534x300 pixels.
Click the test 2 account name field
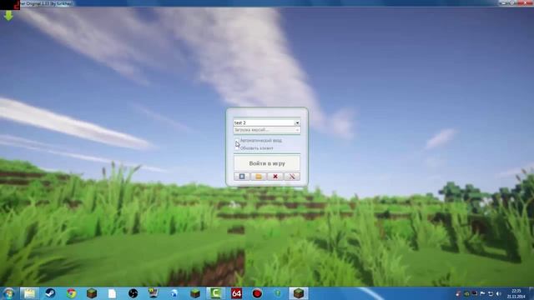264,122
